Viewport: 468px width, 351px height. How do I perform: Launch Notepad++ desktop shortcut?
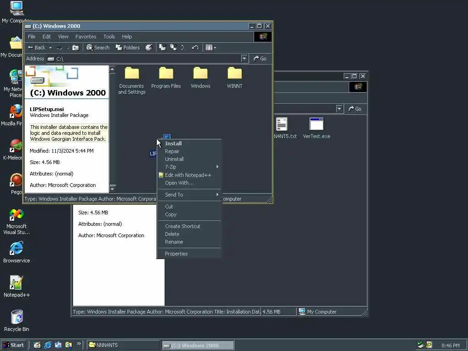coord(16,287)
